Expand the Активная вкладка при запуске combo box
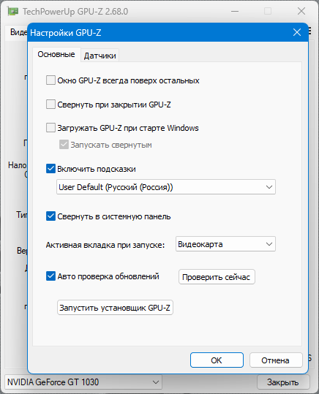Viewport: 319px width, 394px height. [x=225, y=244]
